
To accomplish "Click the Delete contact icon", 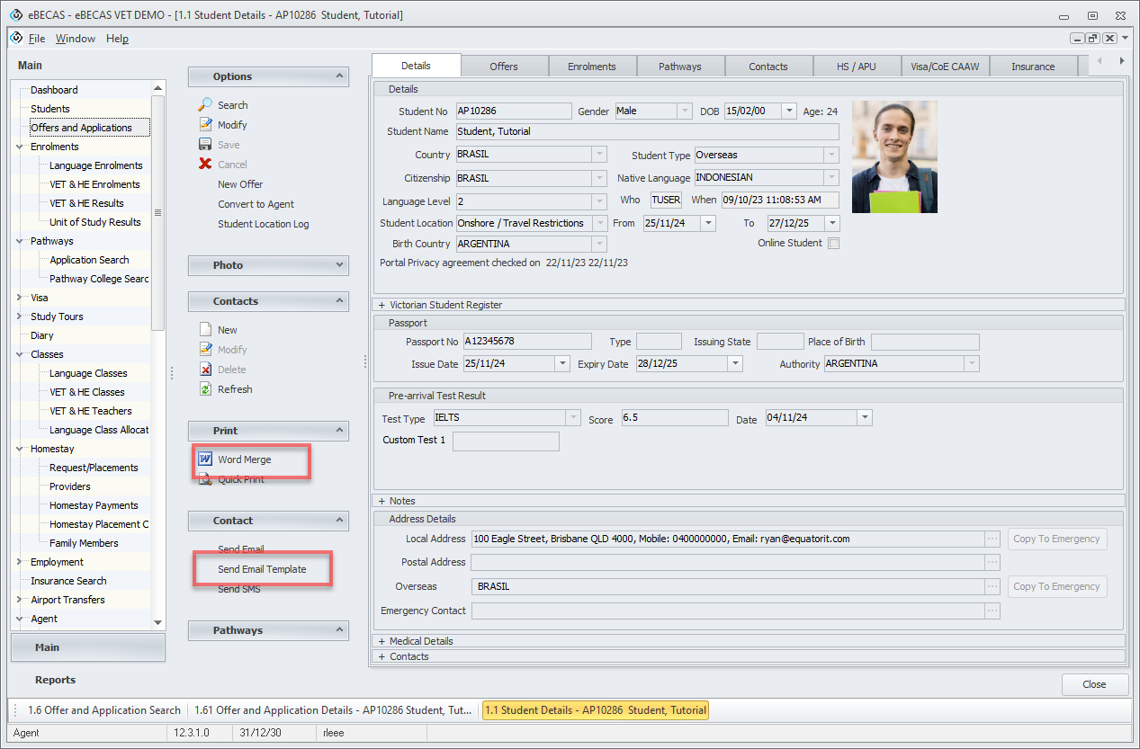I will click(x=205, y=370).
